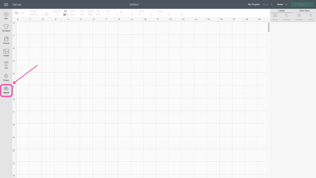Open the hamburger main menu
The width and height of the screenshot is (316, 178).
(x=6, y=4)
